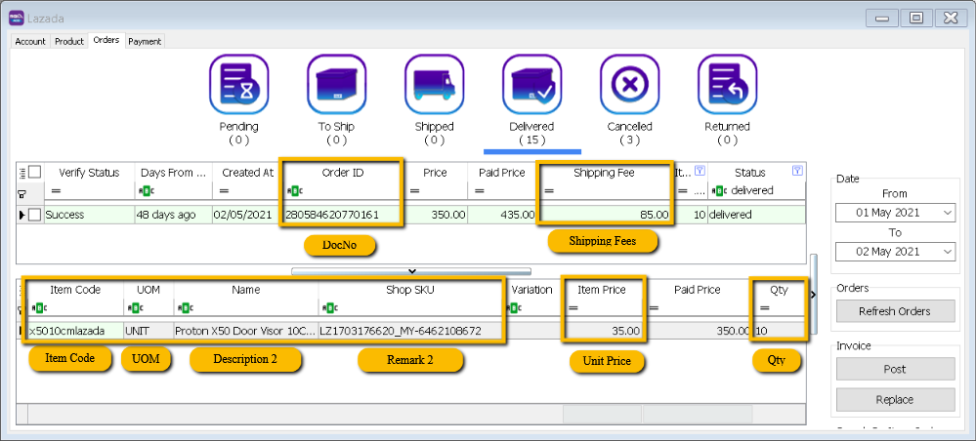Click the Lazada app icon in title bar
Image resolution: width=976 pixels, height=441 pixels.
[x=16, y=18]
